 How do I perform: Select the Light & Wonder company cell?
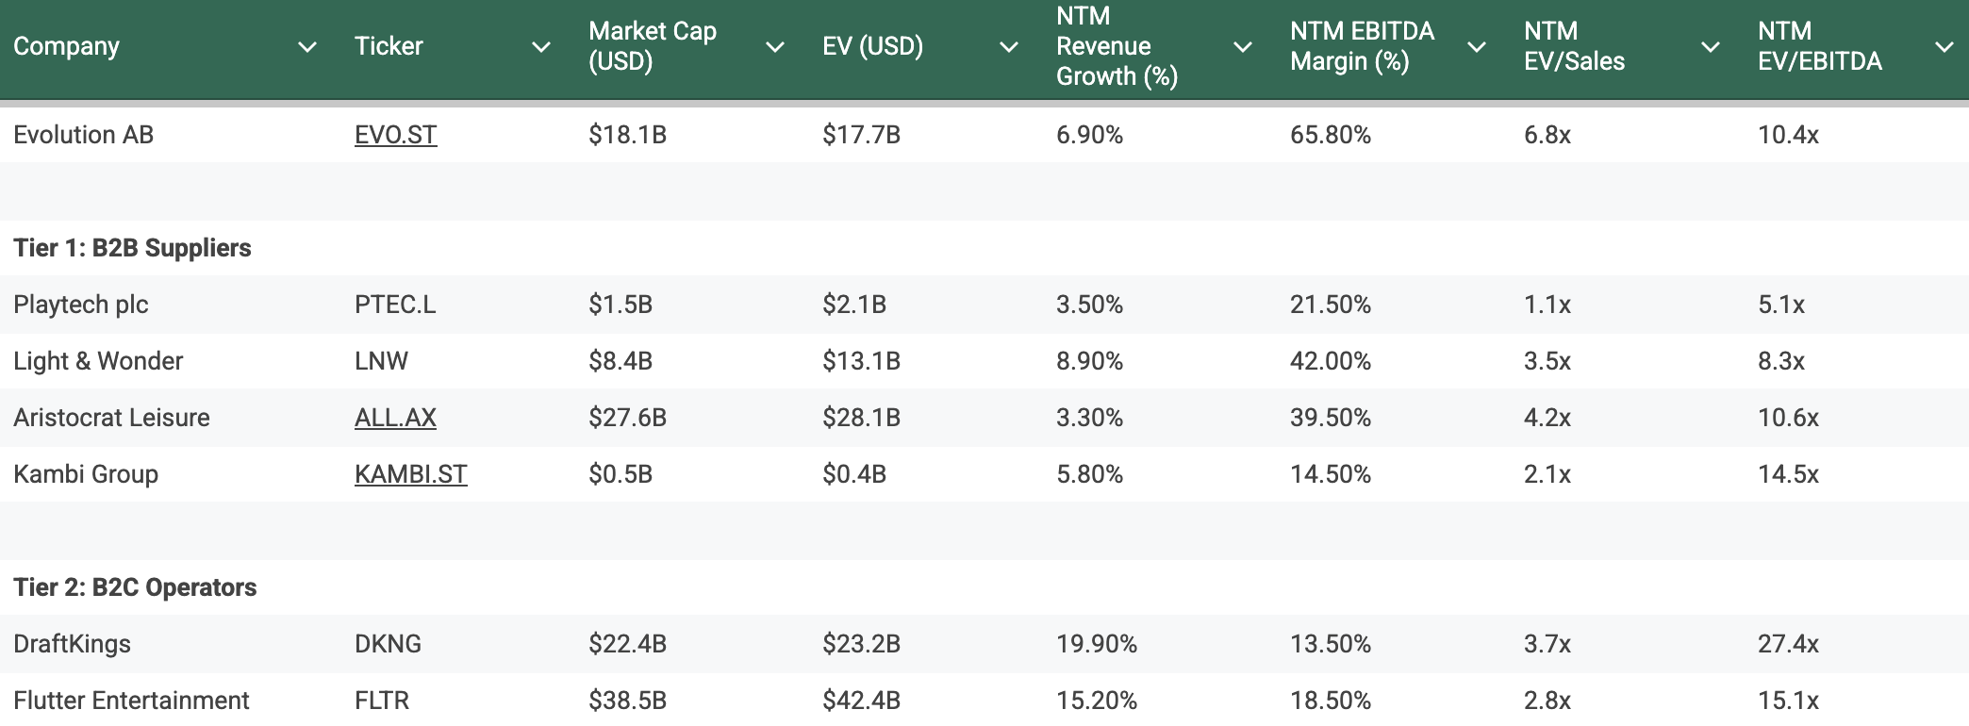click(98, 361)
